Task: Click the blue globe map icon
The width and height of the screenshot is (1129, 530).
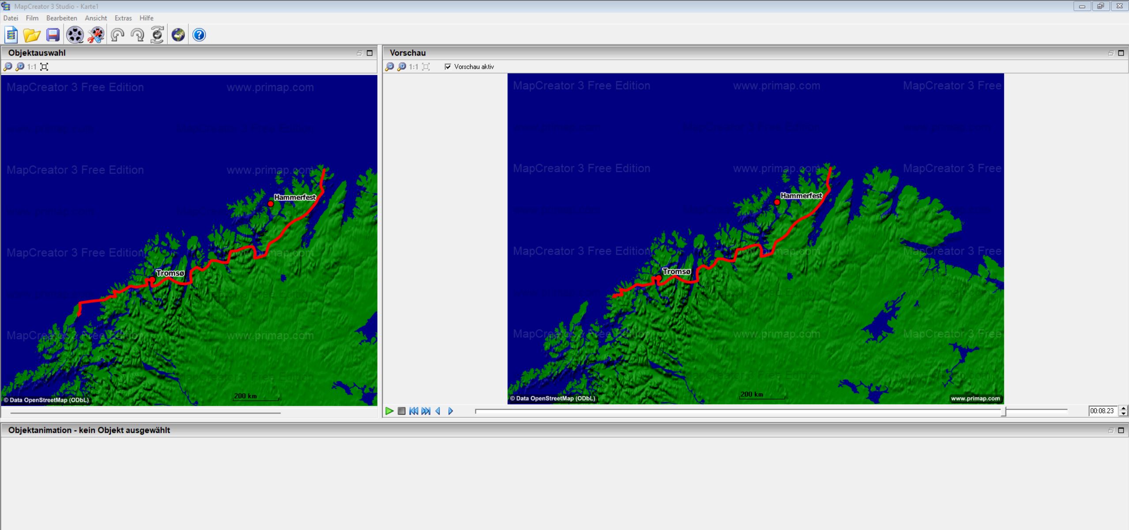Action: click(178, 35)
